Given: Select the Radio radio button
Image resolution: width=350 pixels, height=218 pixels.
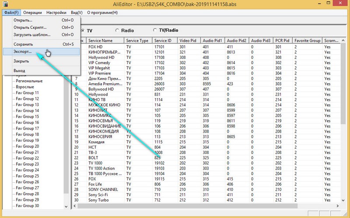Looking at the screenshot, I should point(117,30).
